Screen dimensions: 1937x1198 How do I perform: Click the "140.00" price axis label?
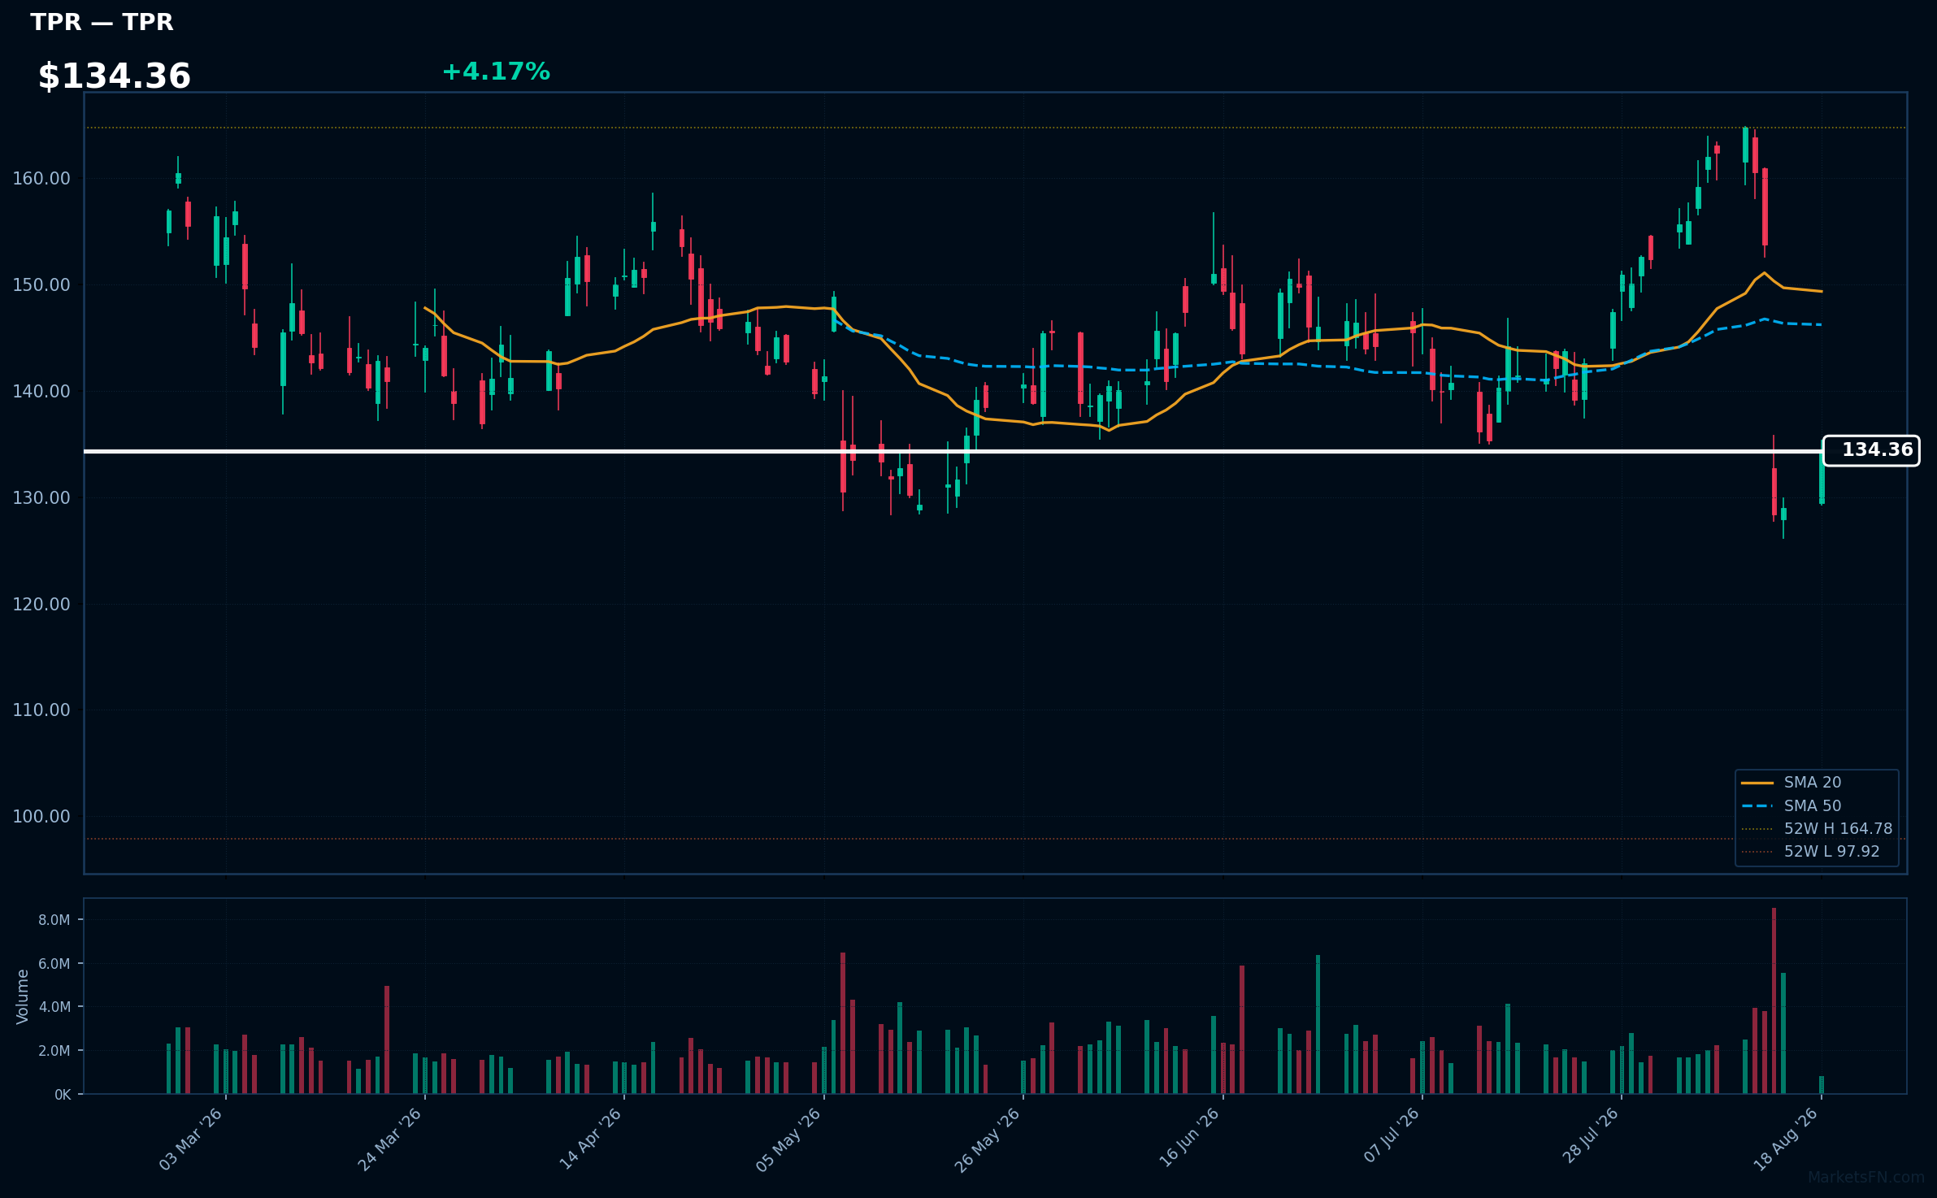coord(41,391)
